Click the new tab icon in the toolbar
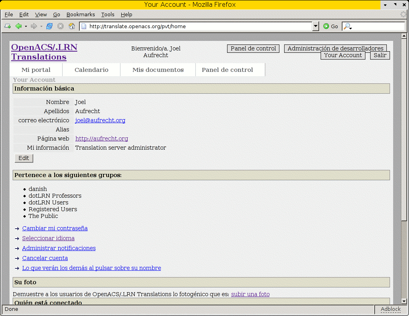 pyautogui.click(x=8, y=26)
